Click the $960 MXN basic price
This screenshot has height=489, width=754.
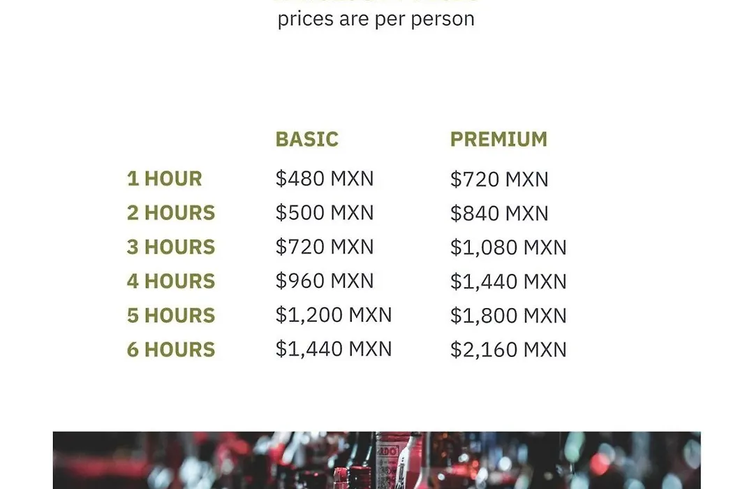point(325,281)
